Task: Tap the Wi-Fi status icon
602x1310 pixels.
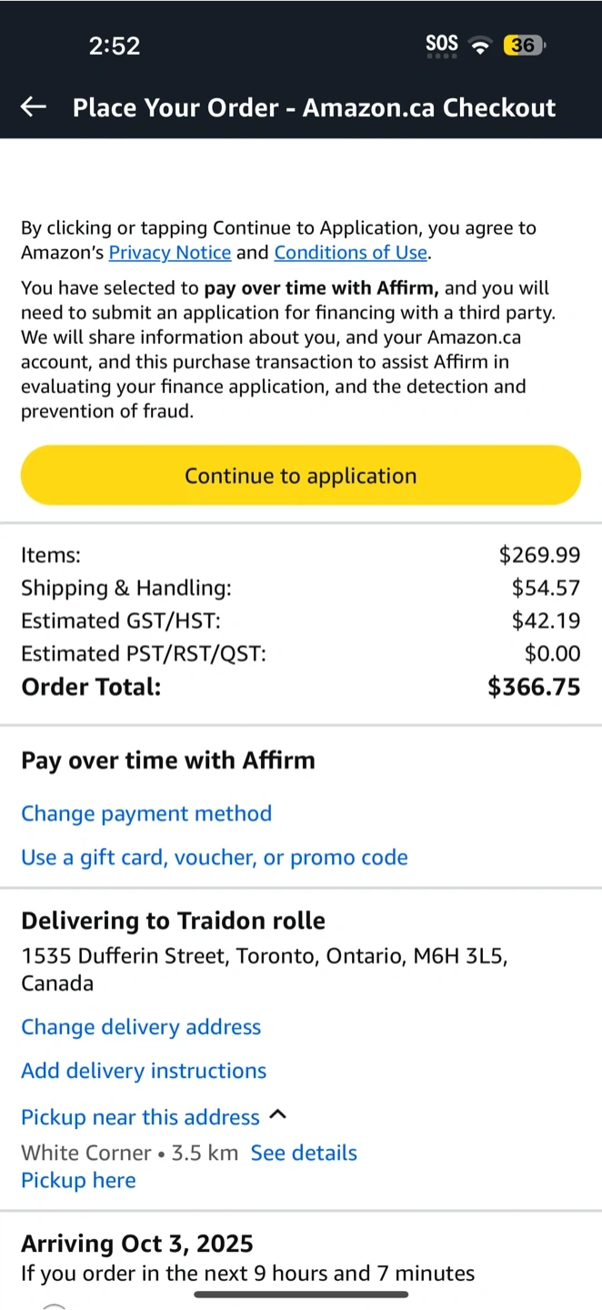Action: click(x=479, y=45)
